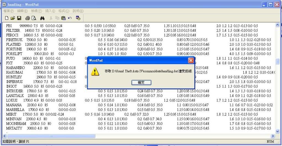Open the 檔案(F) File menu

click(9, 11)
